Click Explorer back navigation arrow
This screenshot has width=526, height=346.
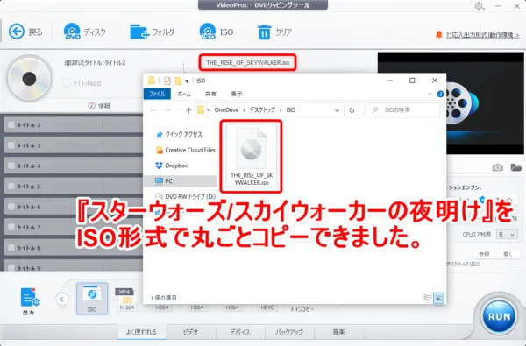153,110
